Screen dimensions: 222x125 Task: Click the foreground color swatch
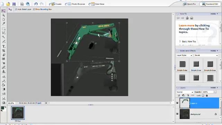tap(2, 108)
